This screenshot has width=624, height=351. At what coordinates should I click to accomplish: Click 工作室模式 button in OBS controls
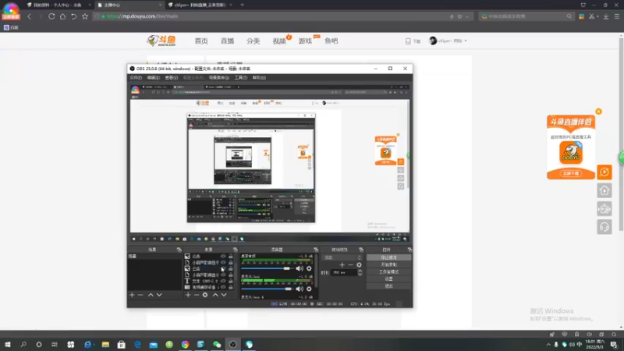click(388, 271)
